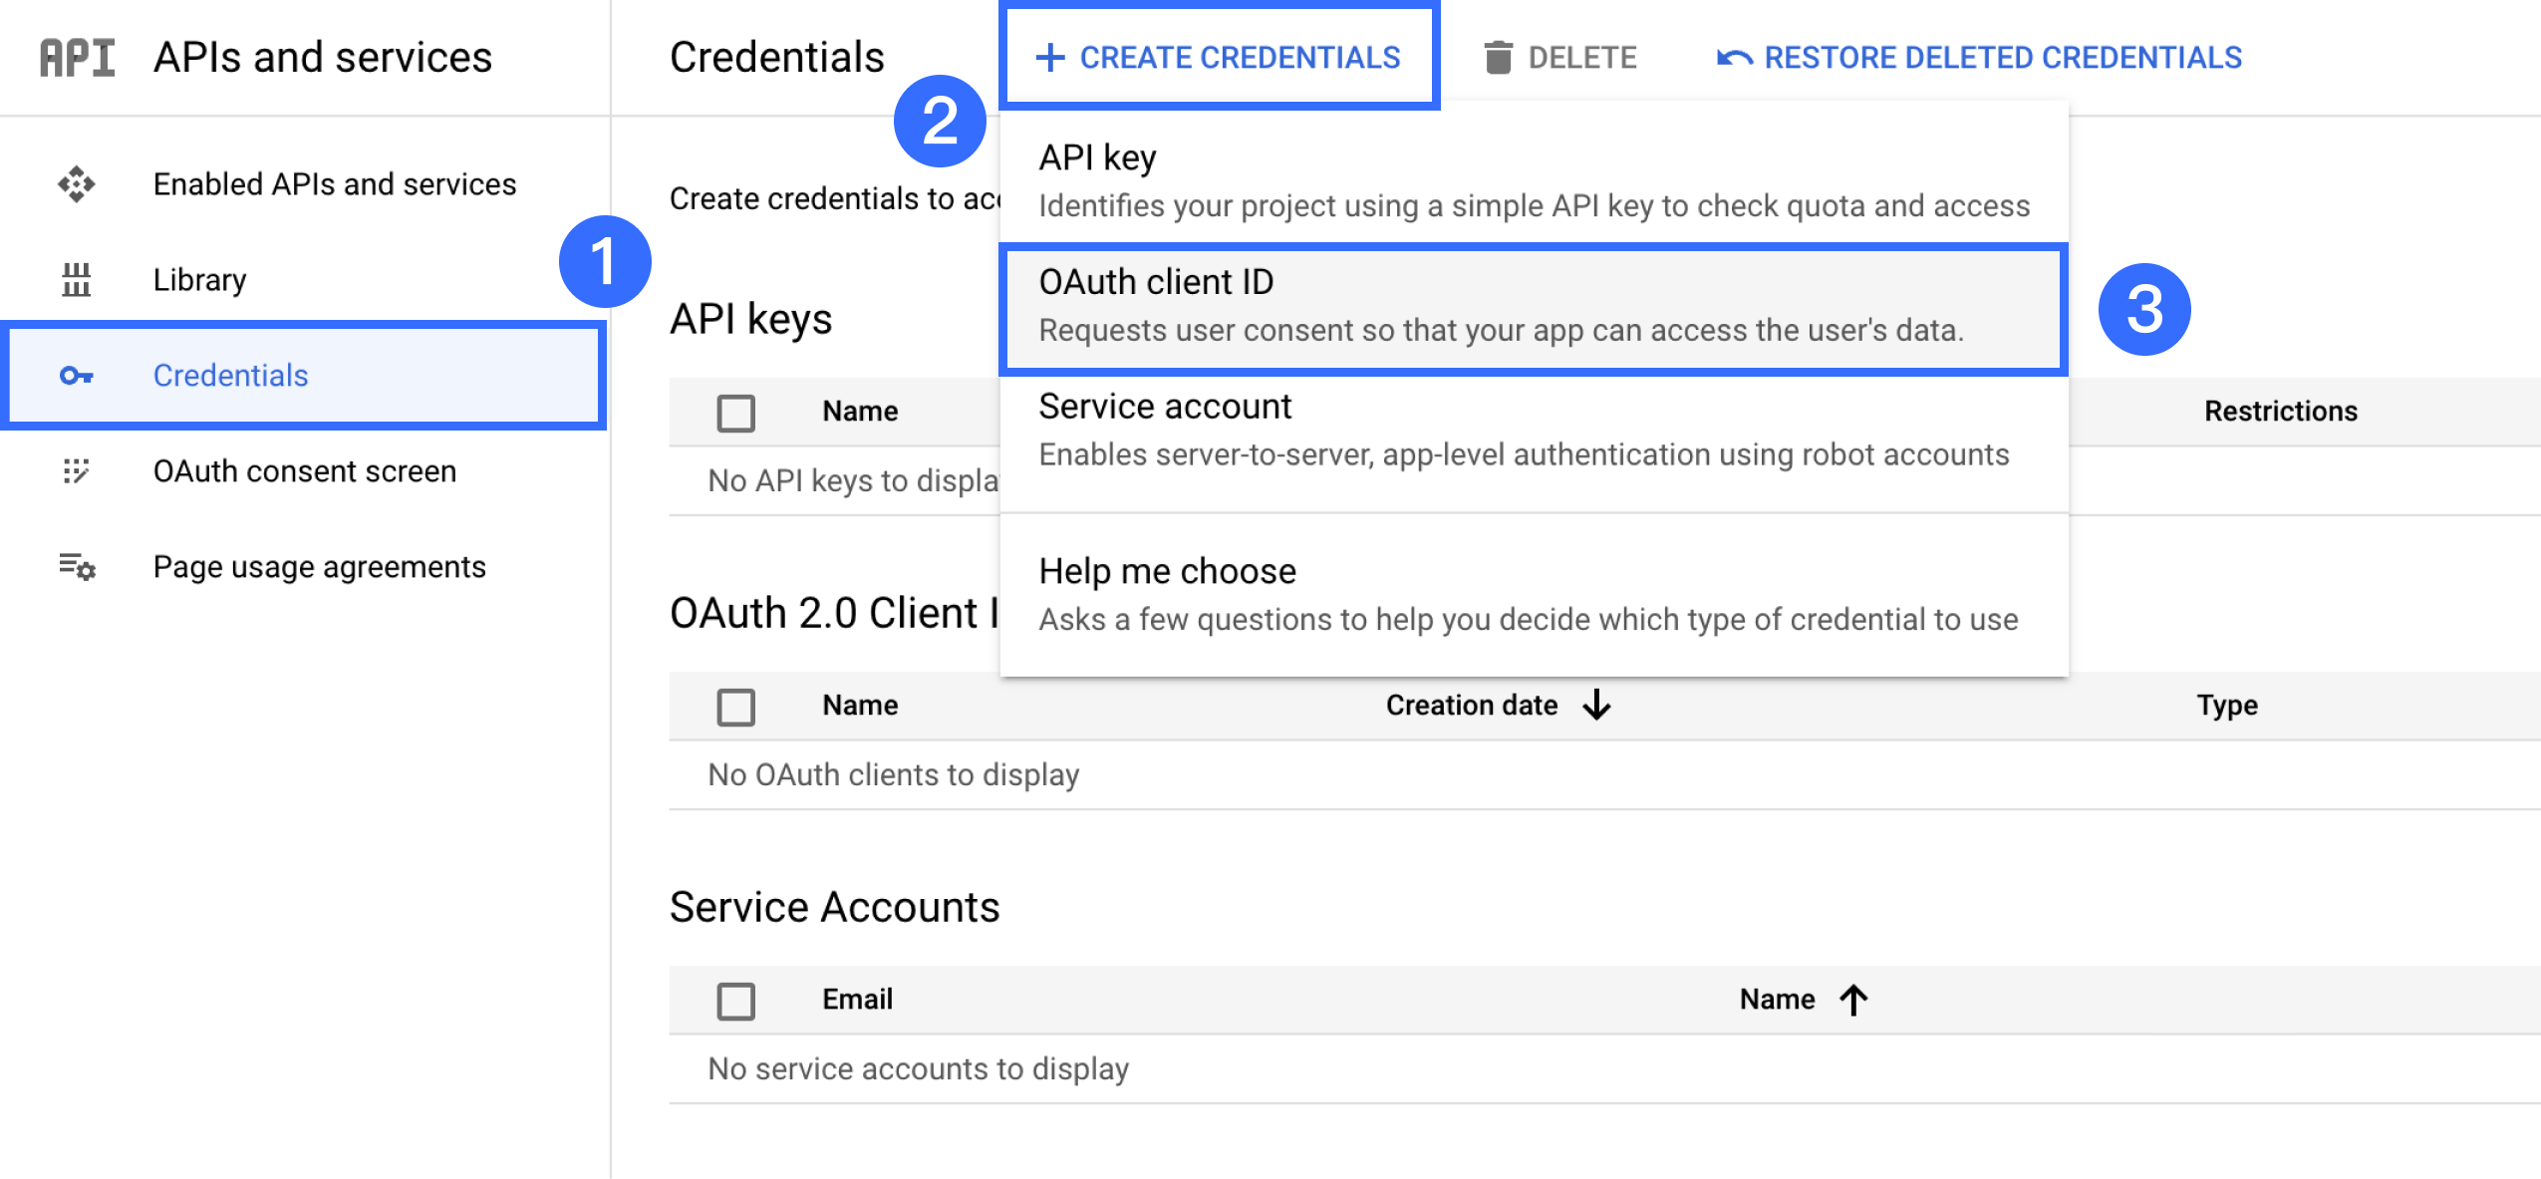Click the trash icon next to Delete
2541x1179 pixels.
pyautogui.click(x=1498, y=58)
